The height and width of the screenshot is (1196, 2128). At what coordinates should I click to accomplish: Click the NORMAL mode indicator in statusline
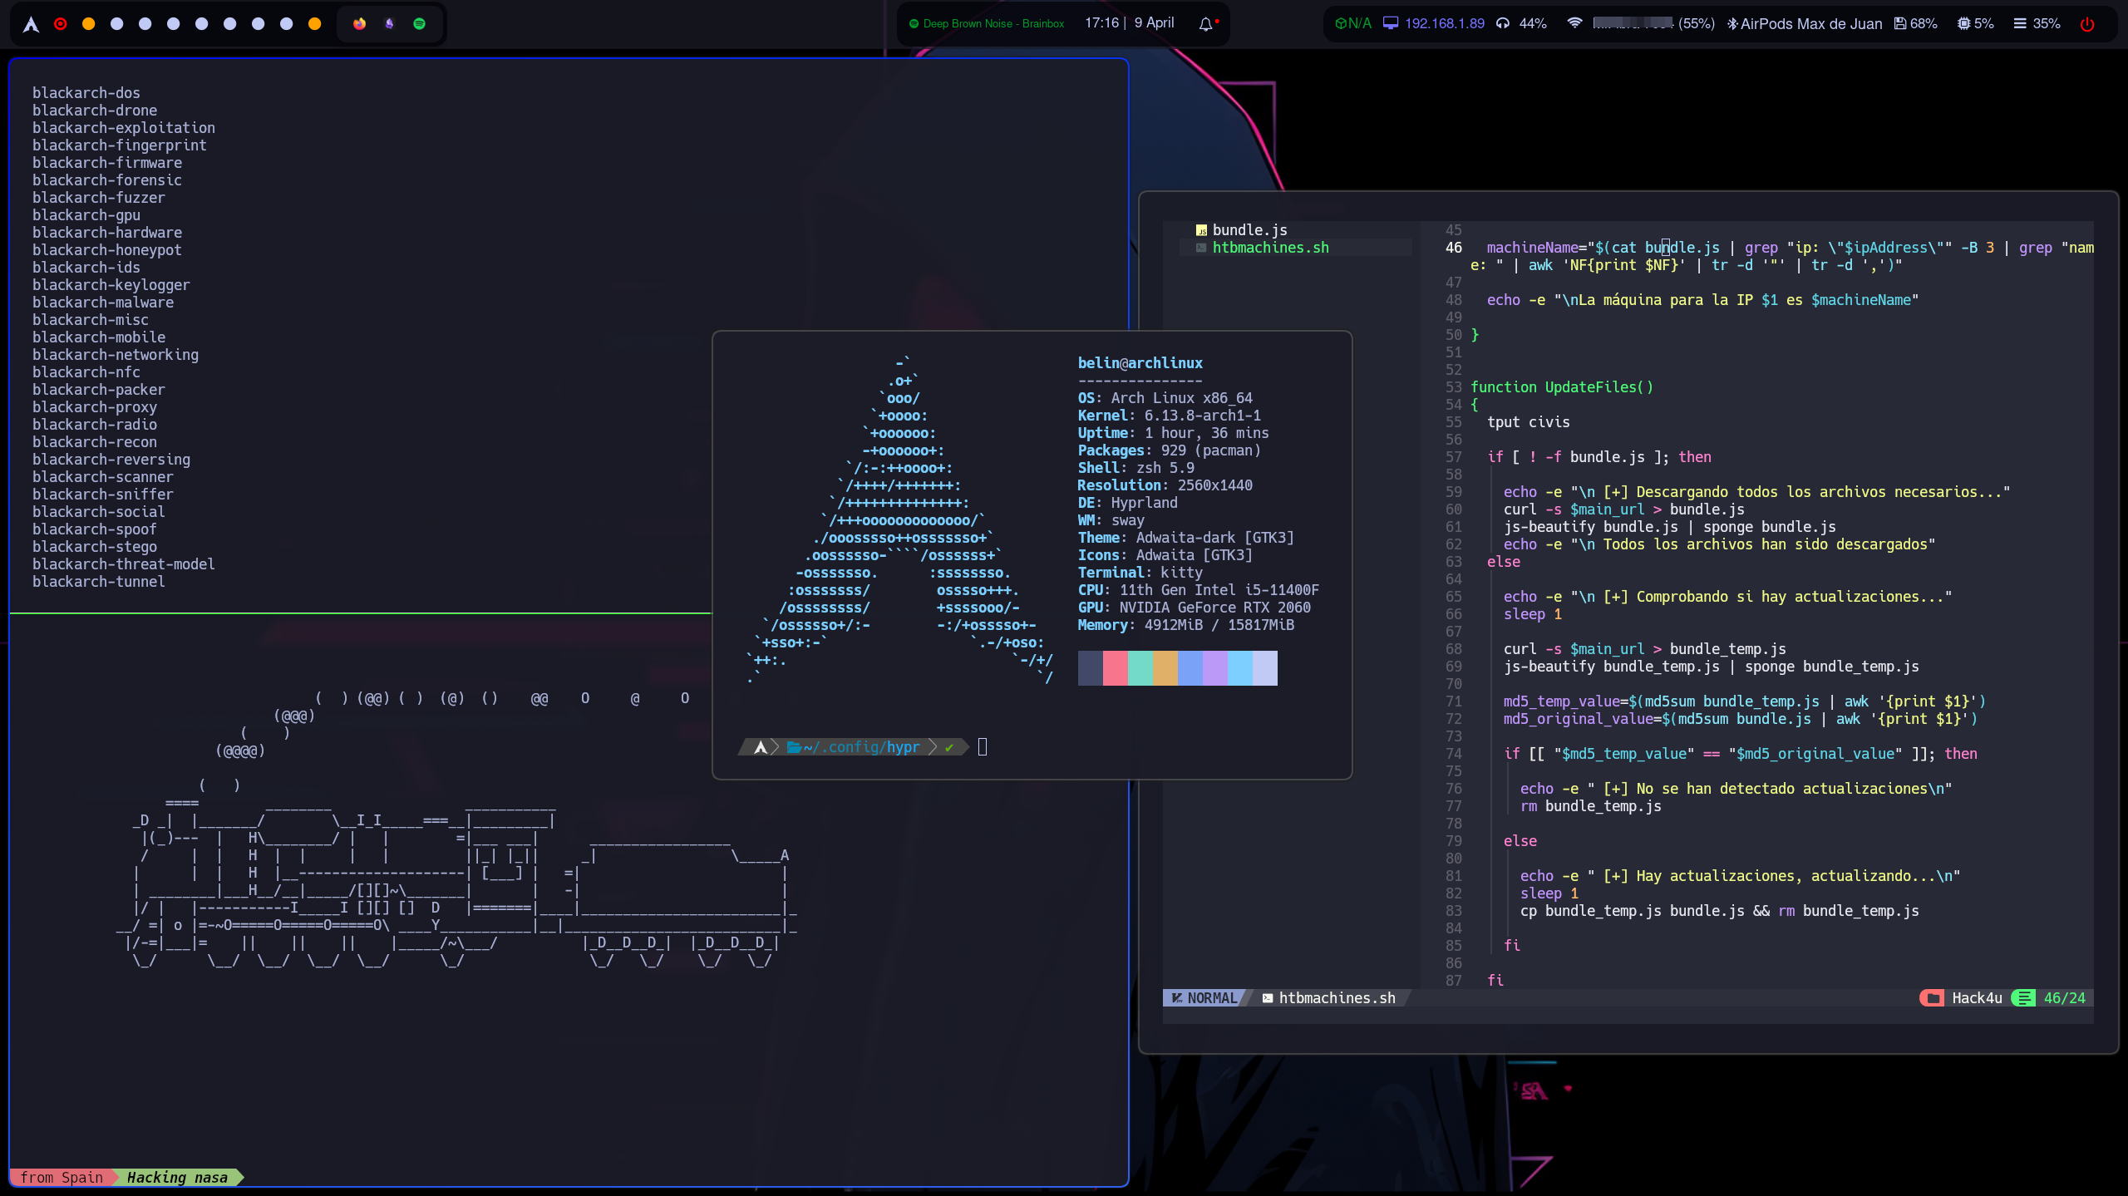1204,998
